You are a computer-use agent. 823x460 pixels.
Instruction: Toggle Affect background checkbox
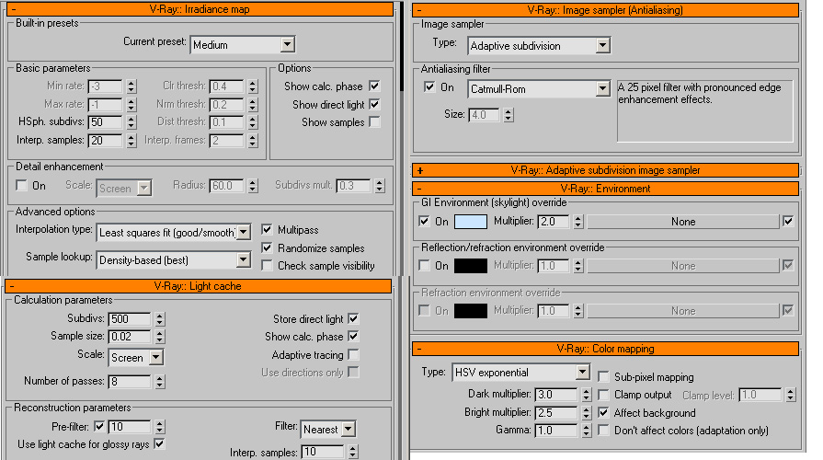tap(603, 413)
